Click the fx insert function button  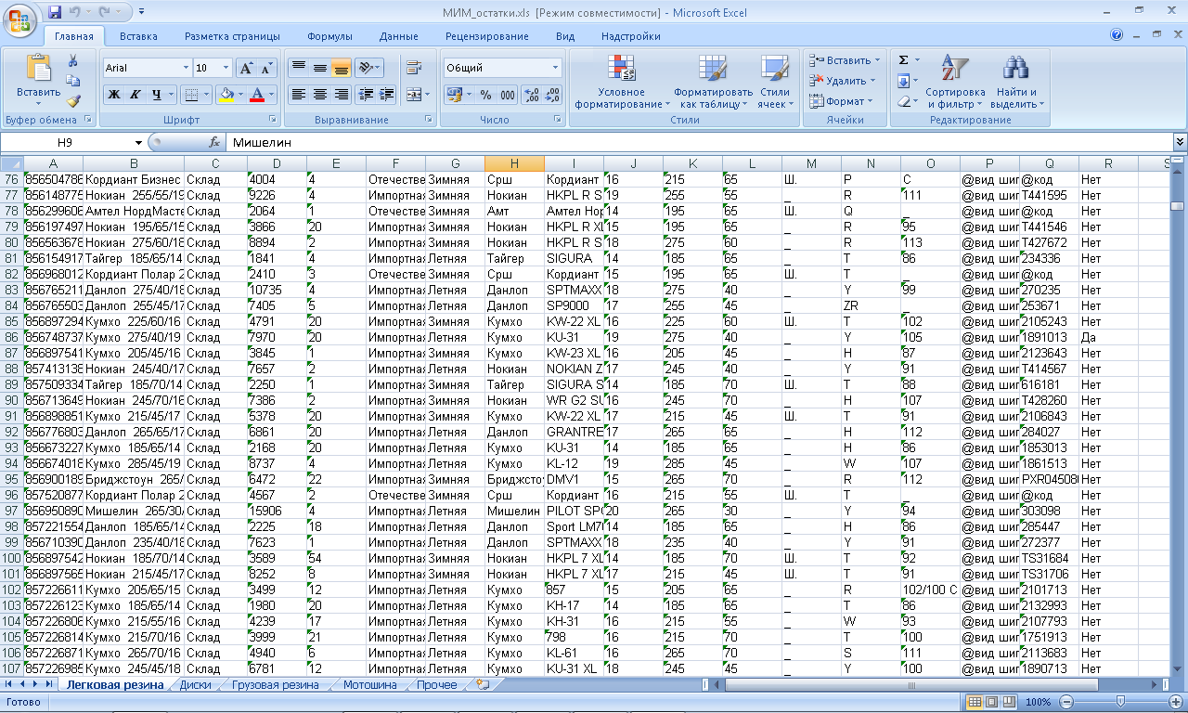(x=214, y=142)
